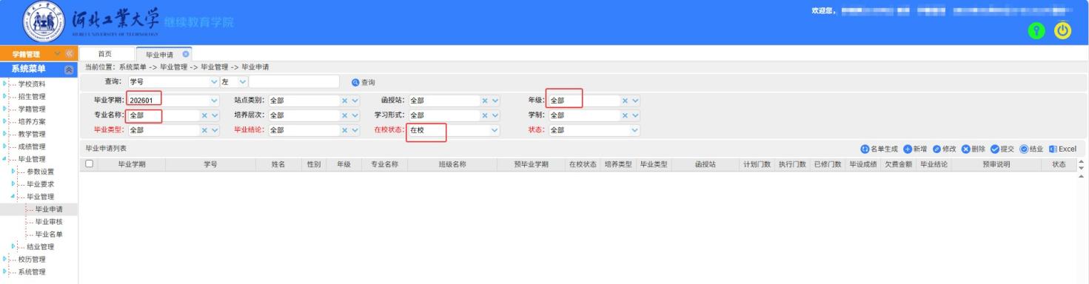Open the 参数设置 tree item

point(40,172)
